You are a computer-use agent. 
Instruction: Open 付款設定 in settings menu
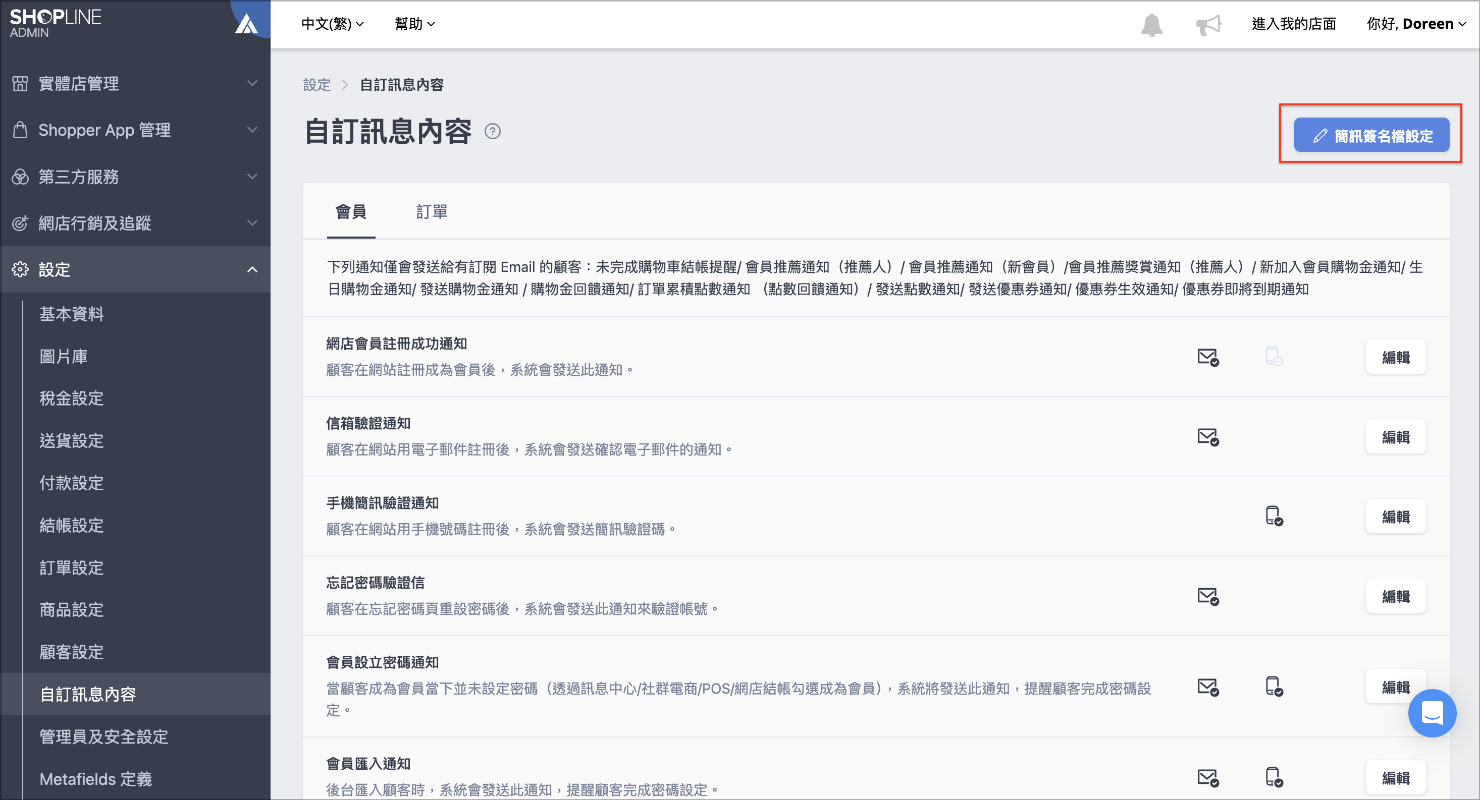coord(71,483)
